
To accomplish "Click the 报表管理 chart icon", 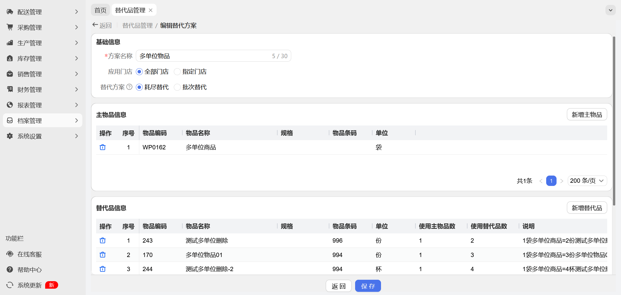I will tap(10, 105).
